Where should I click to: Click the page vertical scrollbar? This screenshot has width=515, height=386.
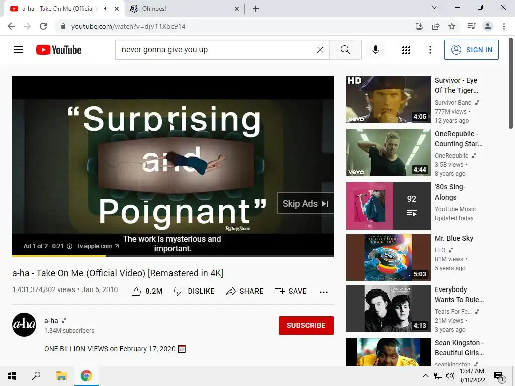[x=511, y=84]
